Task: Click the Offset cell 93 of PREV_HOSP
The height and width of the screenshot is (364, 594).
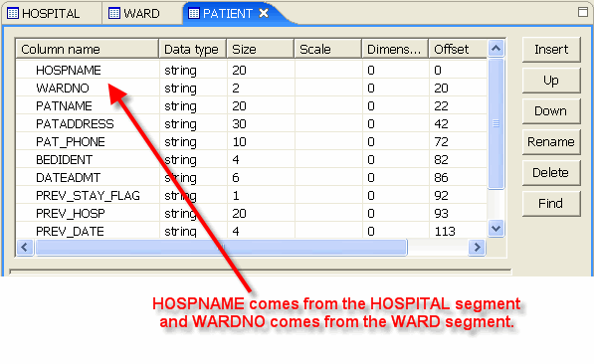Action: click(x=458, y=213)
